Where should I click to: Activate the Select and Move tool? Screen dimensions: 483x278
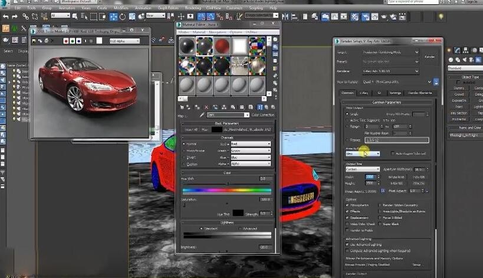coord(113,17)
